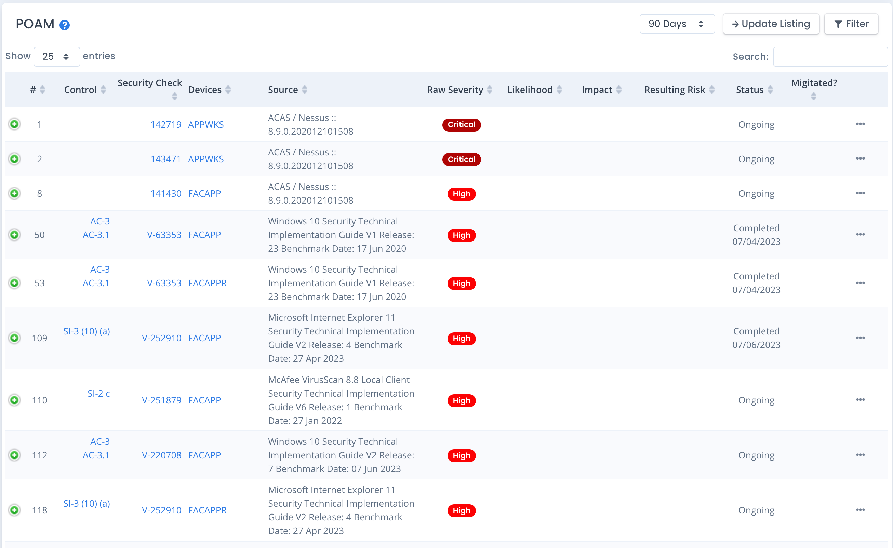This screenshot has height=548, width=893.
Task: Expand row 118 green plus icon
Action: tap(14, 510)
